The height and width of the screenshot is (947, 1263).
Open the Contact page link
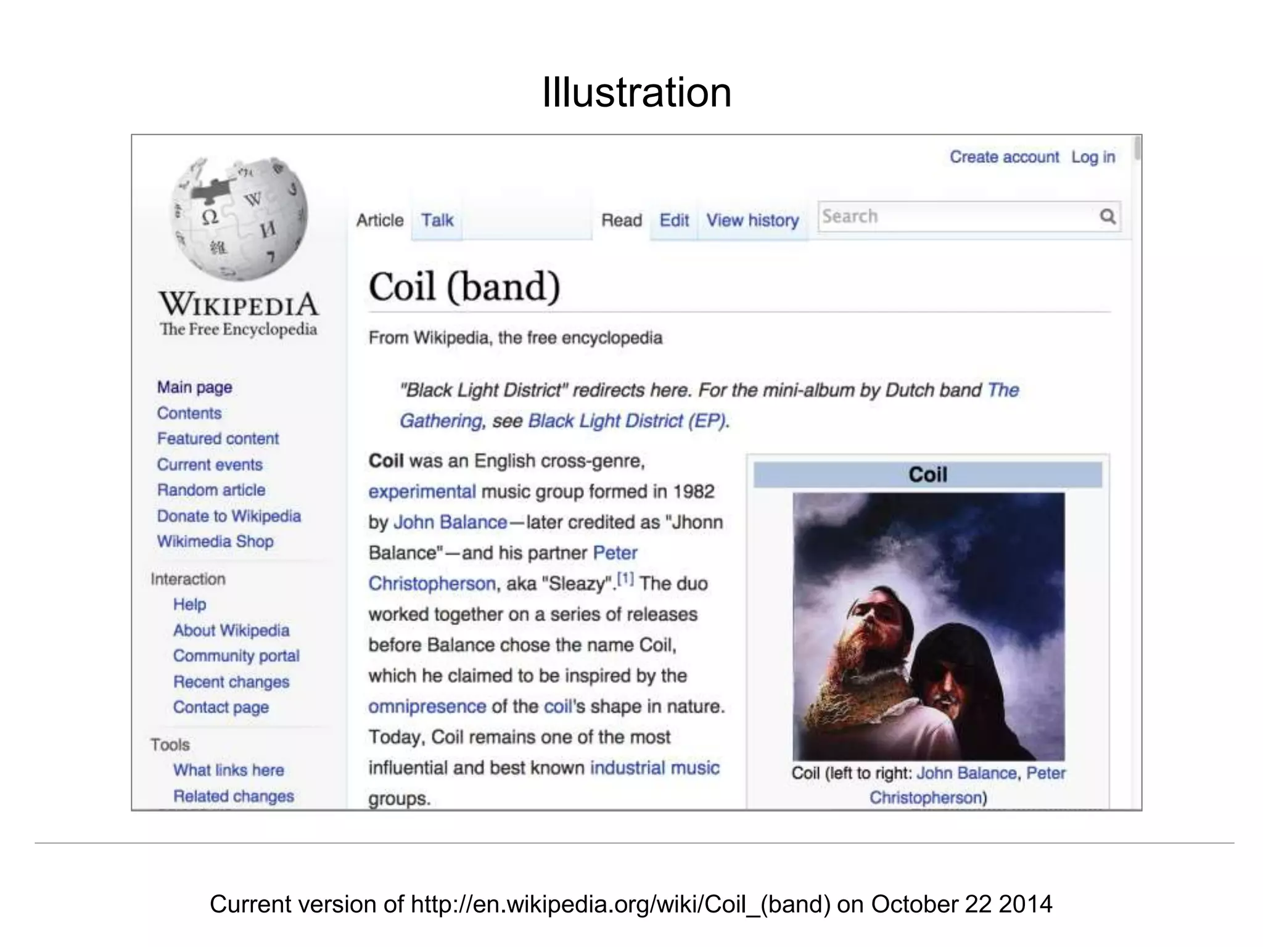[221, 707]
